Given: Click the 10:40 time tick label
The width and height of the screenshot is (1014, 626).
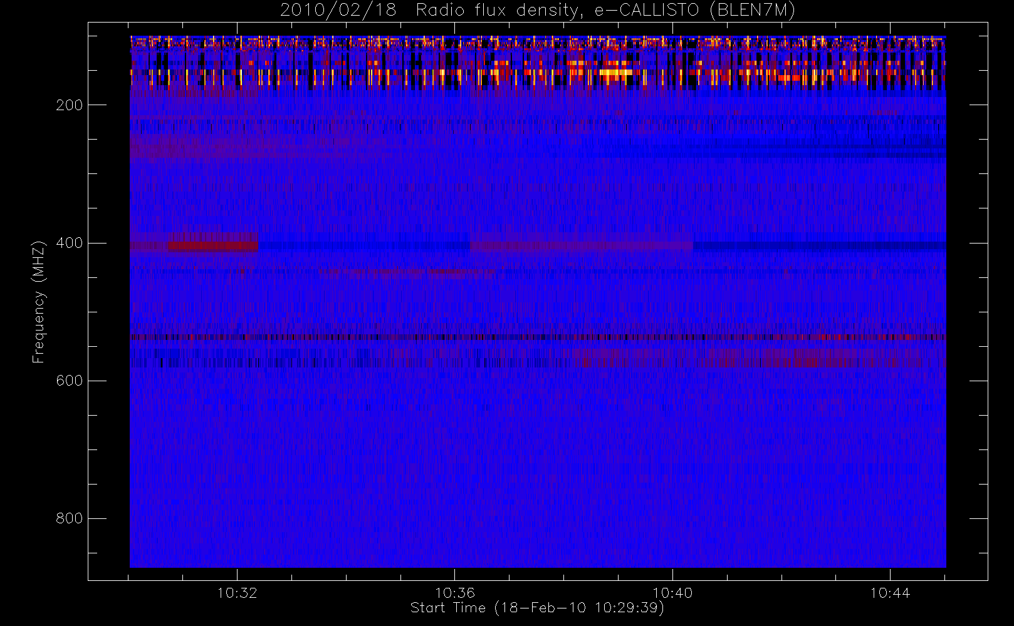Looking at the screenshot, I should (672, 593).
